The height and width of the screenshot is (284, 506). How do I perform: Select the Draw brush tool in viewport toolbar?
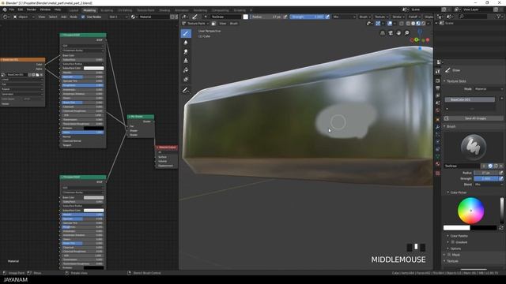coord(186,33)
